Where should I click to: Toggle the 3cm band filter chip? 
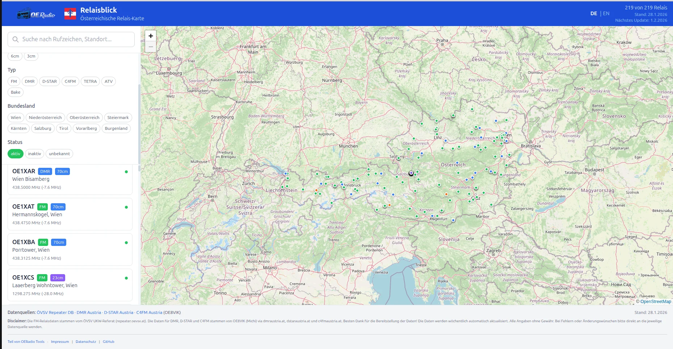[31, 56]
